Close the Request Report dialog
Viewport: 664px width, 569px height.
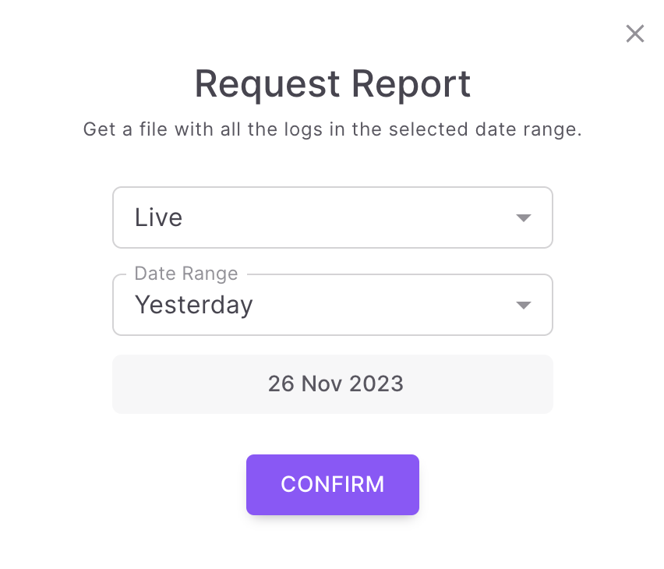(x=635, y=34)
